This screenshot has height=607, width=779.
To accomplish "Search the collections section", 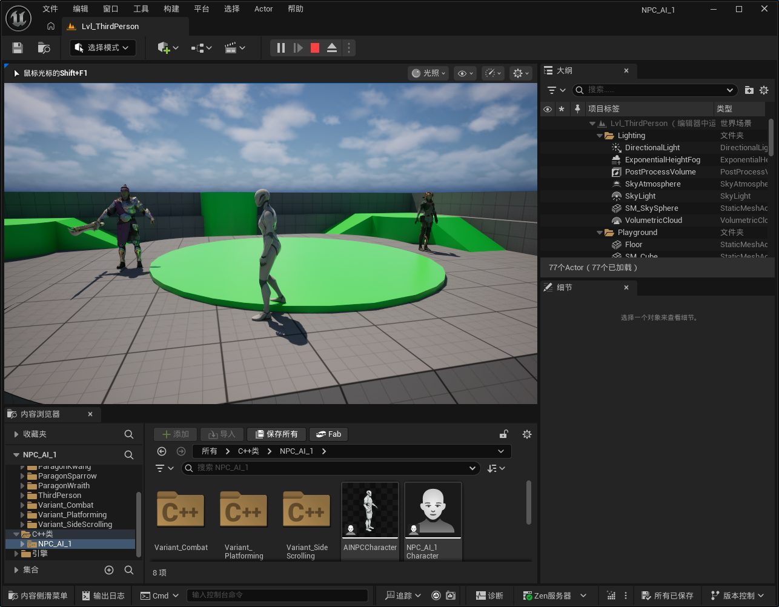I will [x=129, y=570].
